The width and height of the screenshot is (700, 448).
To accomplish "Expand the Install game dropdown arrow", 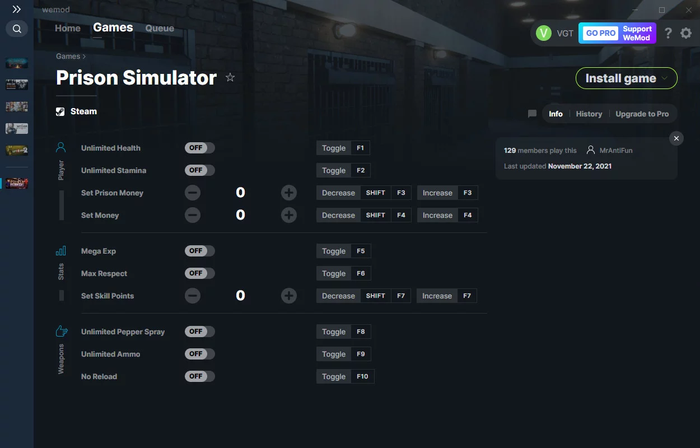I will [x=665, y=78].
